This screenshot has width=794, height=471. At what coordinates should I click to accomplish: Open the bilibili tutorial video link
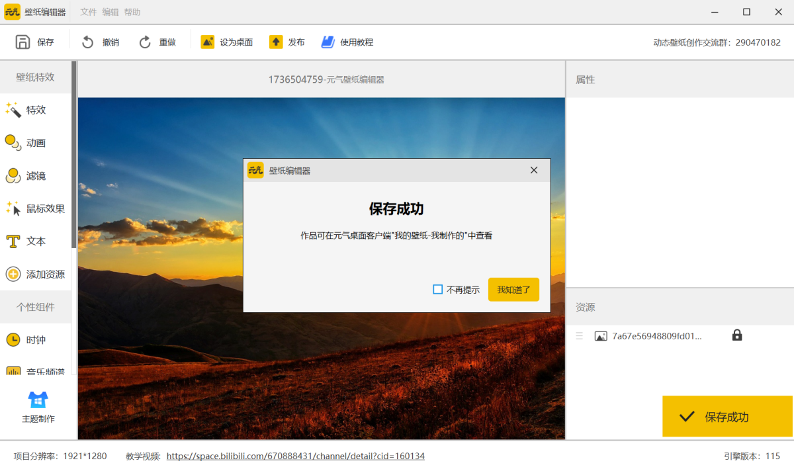coord(295,456)
